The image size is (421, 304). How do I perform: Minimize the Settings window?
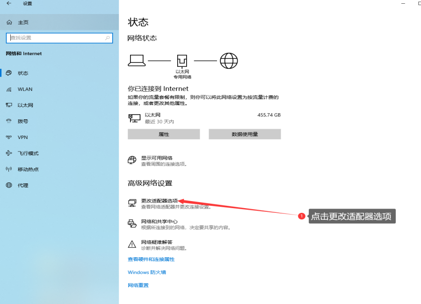coord(403,3)
